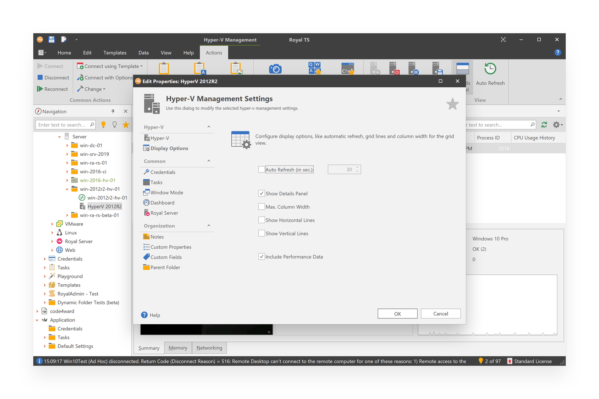
Task: Uncheck Show Details Panel
Action: [x=262, y=193]
